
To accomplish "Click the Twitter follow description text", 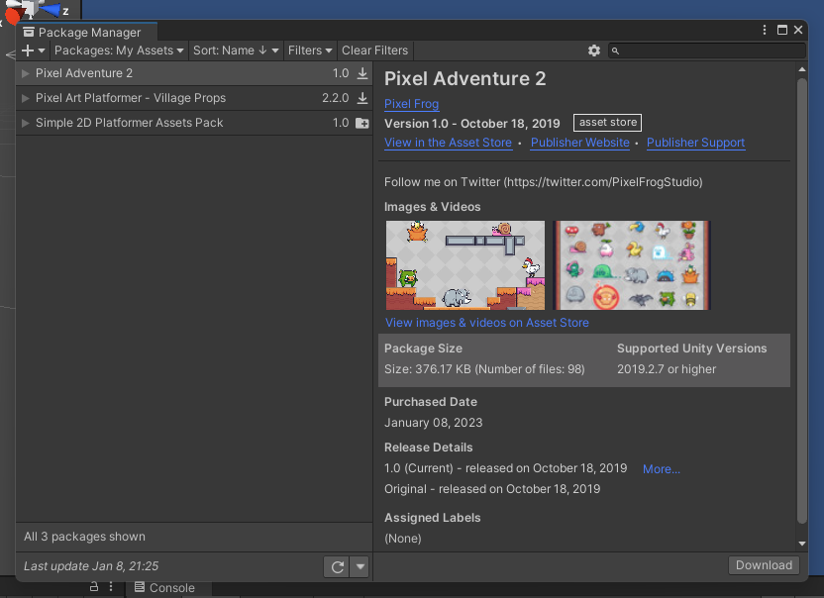I will (x=544, y=182).
